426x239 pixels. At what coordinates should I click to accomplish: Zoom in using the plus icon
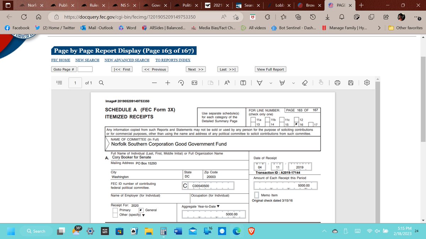(167, 83)
